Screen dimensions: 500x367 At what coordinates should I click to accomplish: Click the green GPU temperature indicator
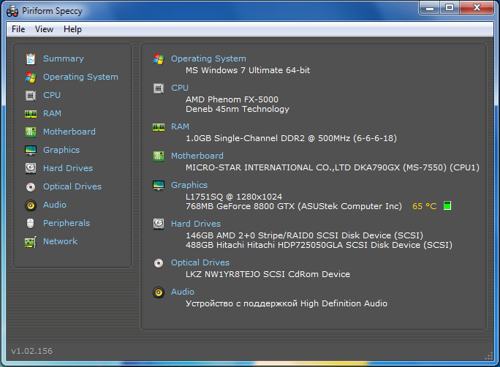click(x=447, y=206)
